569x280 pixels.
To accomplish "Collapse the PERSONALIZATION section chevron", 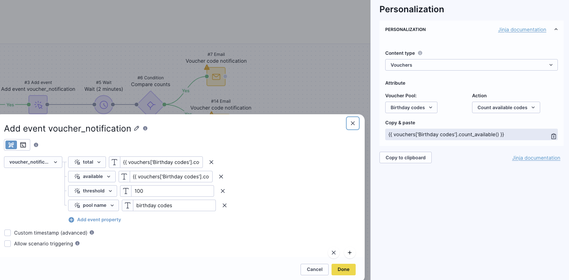I will (556, 30).
